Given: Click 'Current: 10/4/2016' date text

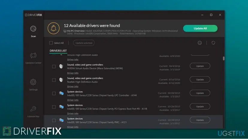Looking at the screenshot, I should [x=170, y=66].
